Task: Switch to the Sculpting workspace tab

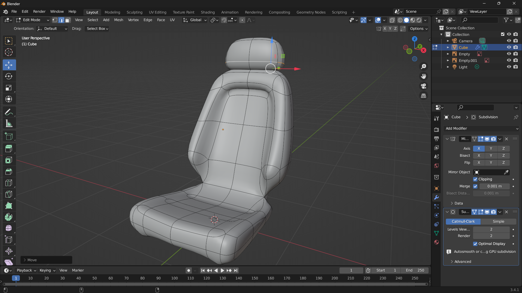Action: tap(134, 12)
